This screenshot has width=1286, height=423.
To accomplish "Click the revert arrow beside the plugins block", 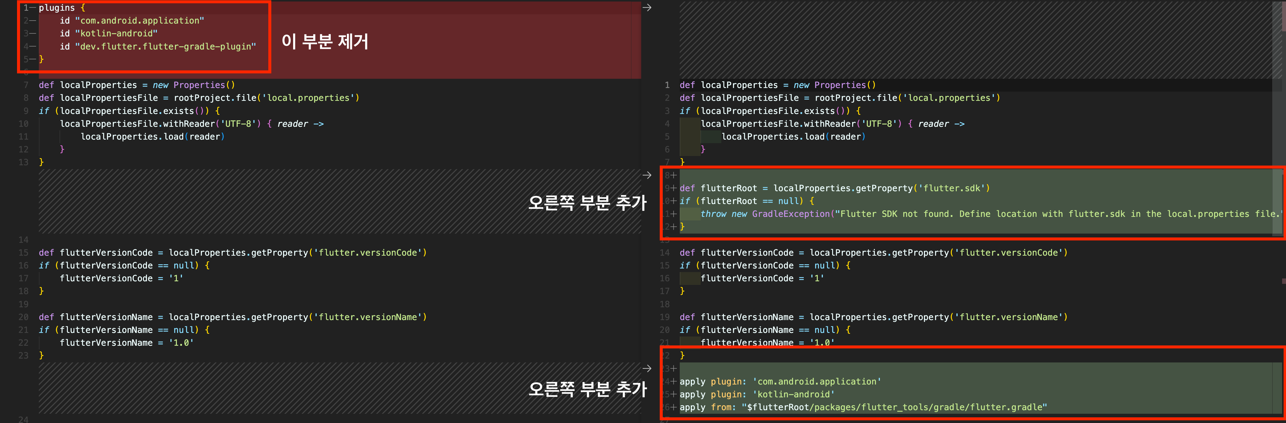I will click(647, 8).
